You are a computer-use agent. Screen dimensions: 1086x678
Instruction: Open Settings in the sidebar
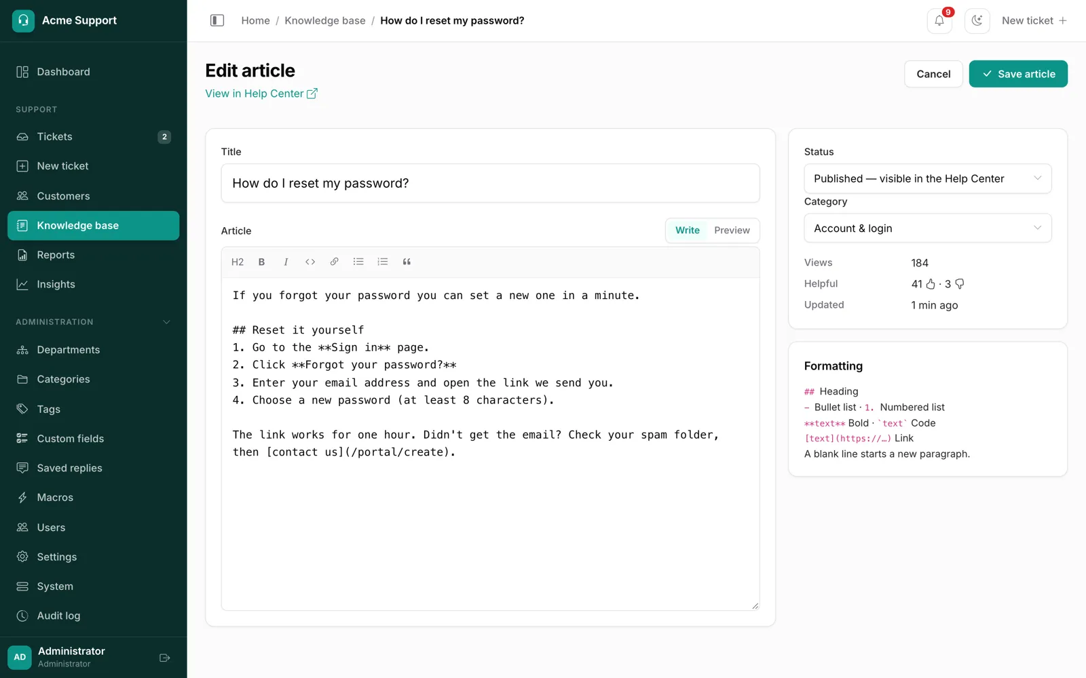(94, 557)
